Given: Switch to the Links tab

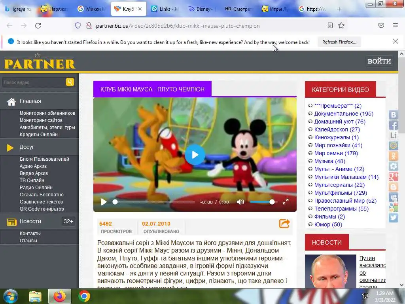Looking at the screenshot, I should 165,9.
